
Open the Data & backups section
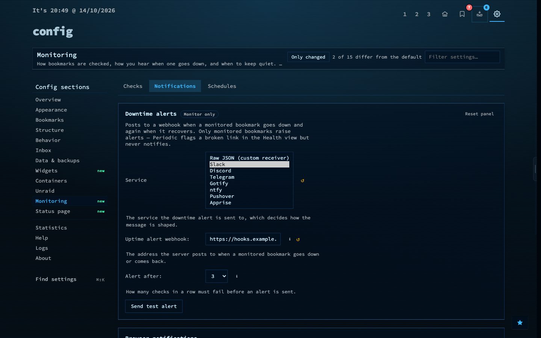[x=70, y=161]
